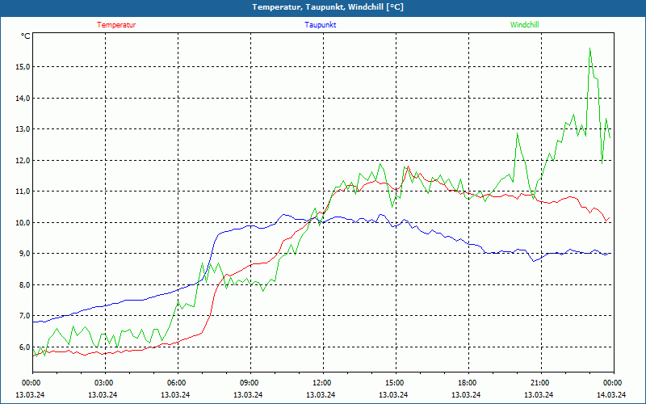The image size is (646, 404).
Task: Click the highest Windchill spike above 15,0
Action: point(590,48)
